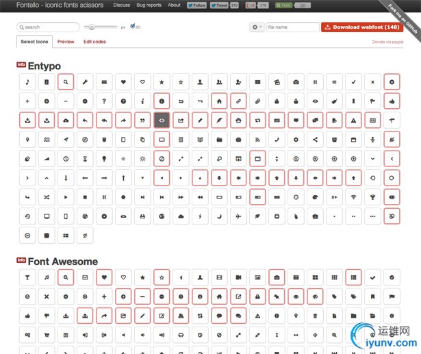Select the headphones icon in Font Awesome
This screenshot has height=354, width=421.
click(181, 335)
